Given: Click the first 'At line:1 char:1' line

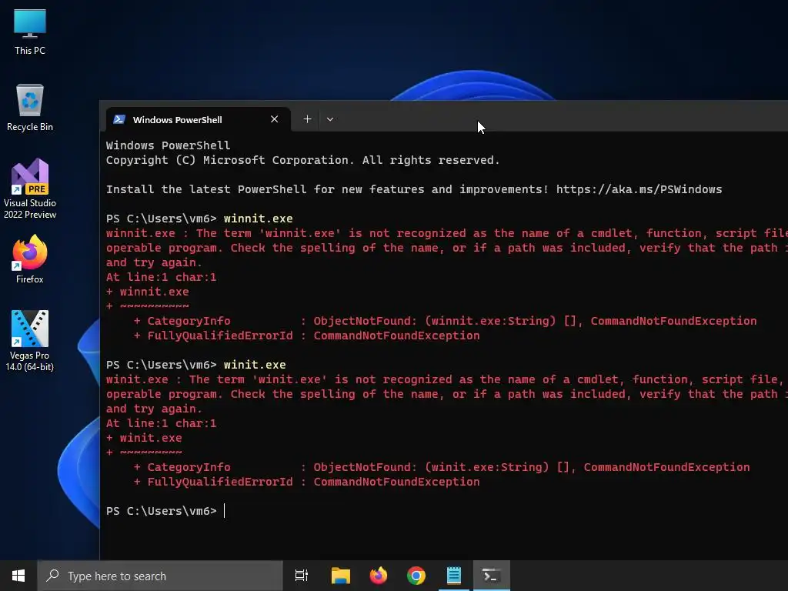Looking at the screenshot, I should click(161, 277).
